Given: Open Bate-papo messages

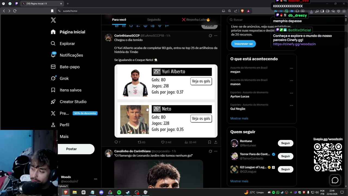Looking at the screenshot, I should click(x=65, y=67).
